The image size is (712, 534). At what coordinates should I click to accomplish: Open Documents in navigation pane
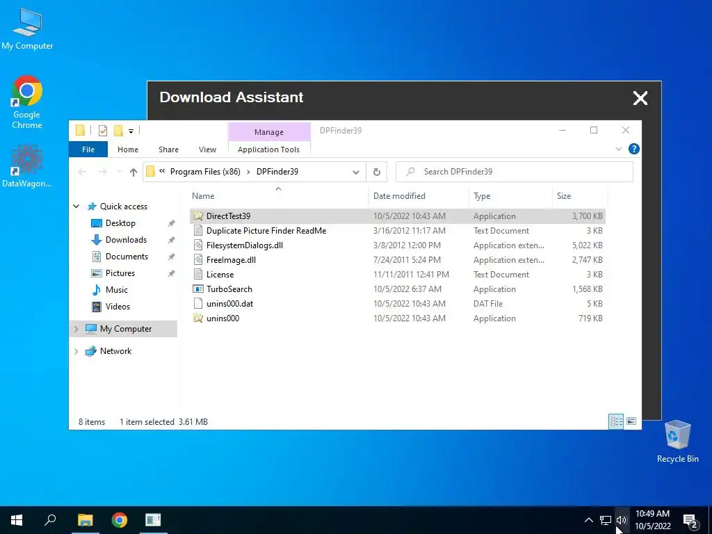[127, 257]
